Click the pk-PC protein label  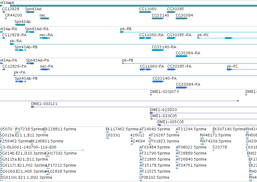click(232, 66)
